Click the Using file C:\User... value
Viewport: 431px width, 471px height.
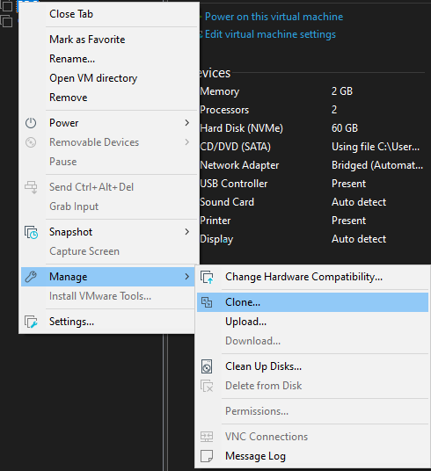pyautogui.click(x=376, y=147)
